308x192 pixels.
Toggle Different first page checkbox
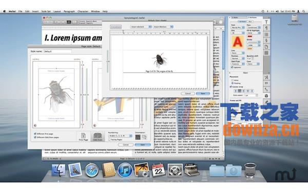pos(35,134)
